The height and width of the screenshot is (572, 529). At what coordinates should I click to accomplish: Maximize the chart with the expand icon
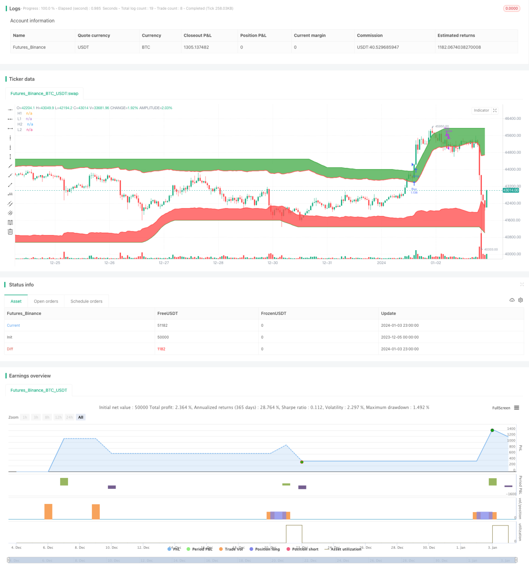[x=495, y=110]
